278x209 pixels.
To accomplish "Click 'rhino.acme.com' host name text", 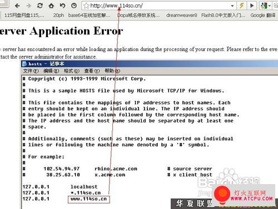I will click(116, 169).
